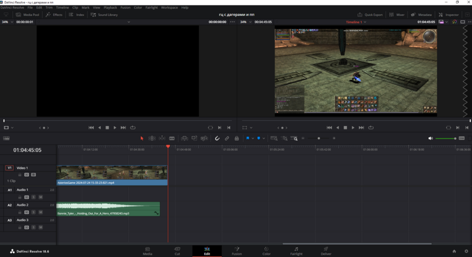This screenshot has height=257, width=472.
Task: Lock the Audio 2 track
Action: [19, 212]
